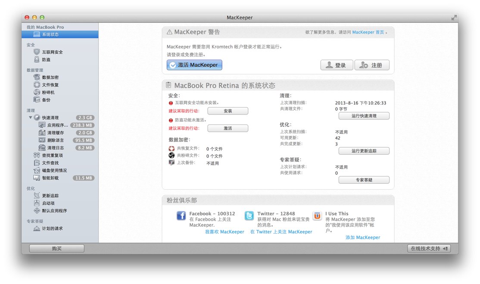This screenshot has height=284, width=480.
Task: Select the 防盗 anti-theft tool
Action: [47, 60]
